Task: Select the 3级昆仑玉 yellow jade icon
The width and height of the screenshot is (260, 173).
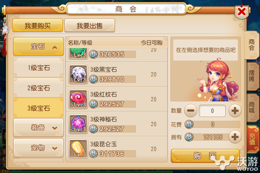Action: pyautogui.click(x=78, y=149)
